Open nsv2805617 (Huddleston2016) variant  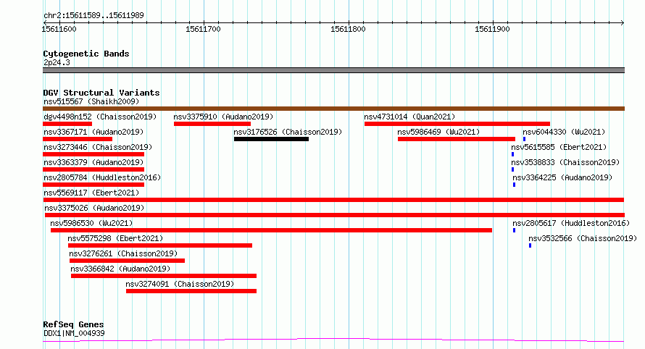571,223
